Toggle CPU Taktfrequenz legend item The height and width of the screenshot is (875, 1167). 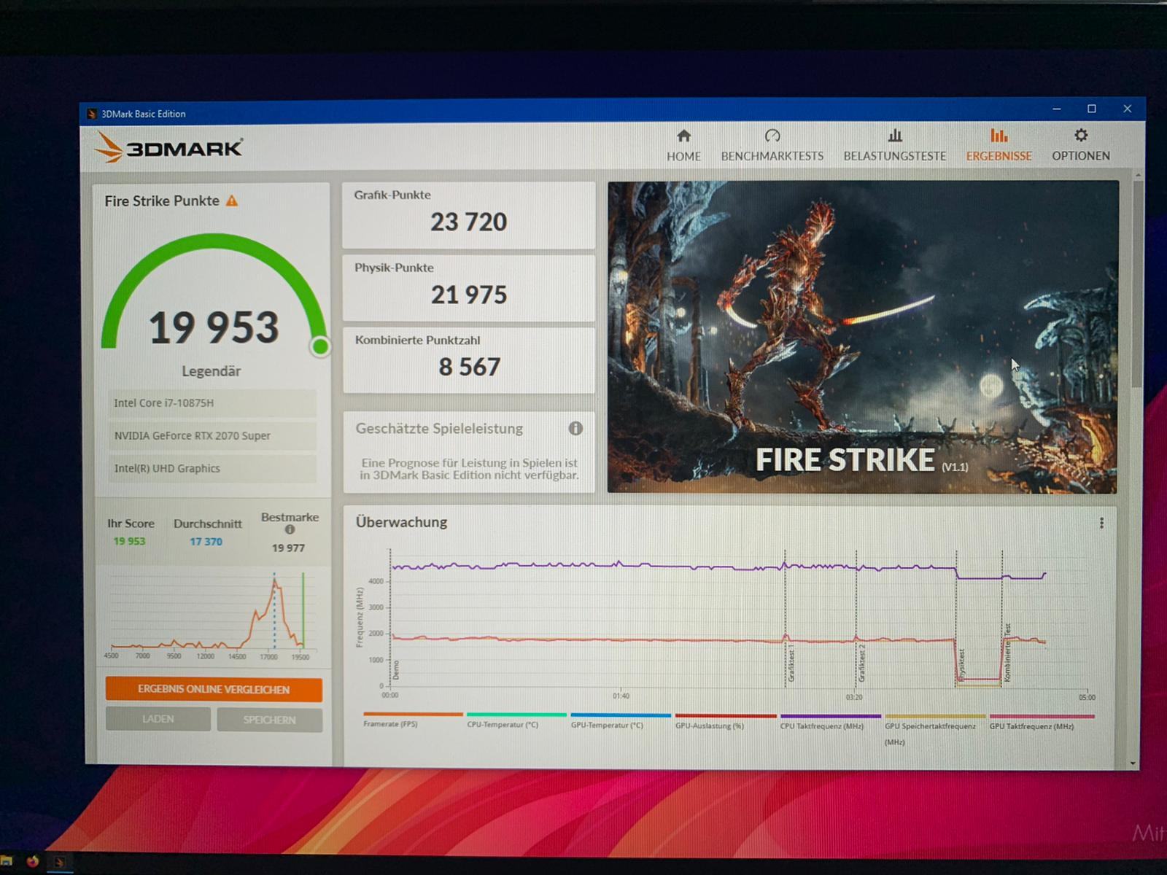831,721
